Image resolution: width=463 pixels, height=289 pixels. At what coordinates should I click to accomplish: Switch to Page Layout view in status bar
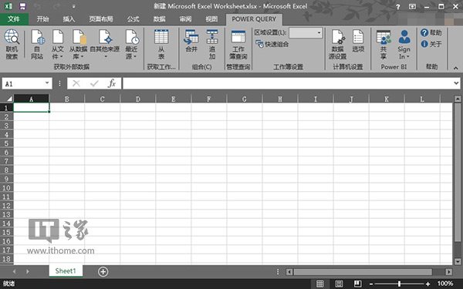[339, 284]
